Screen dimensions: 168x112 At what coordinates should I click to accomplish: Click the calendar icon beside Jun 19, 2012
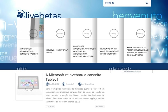click(x=47, y=84)
